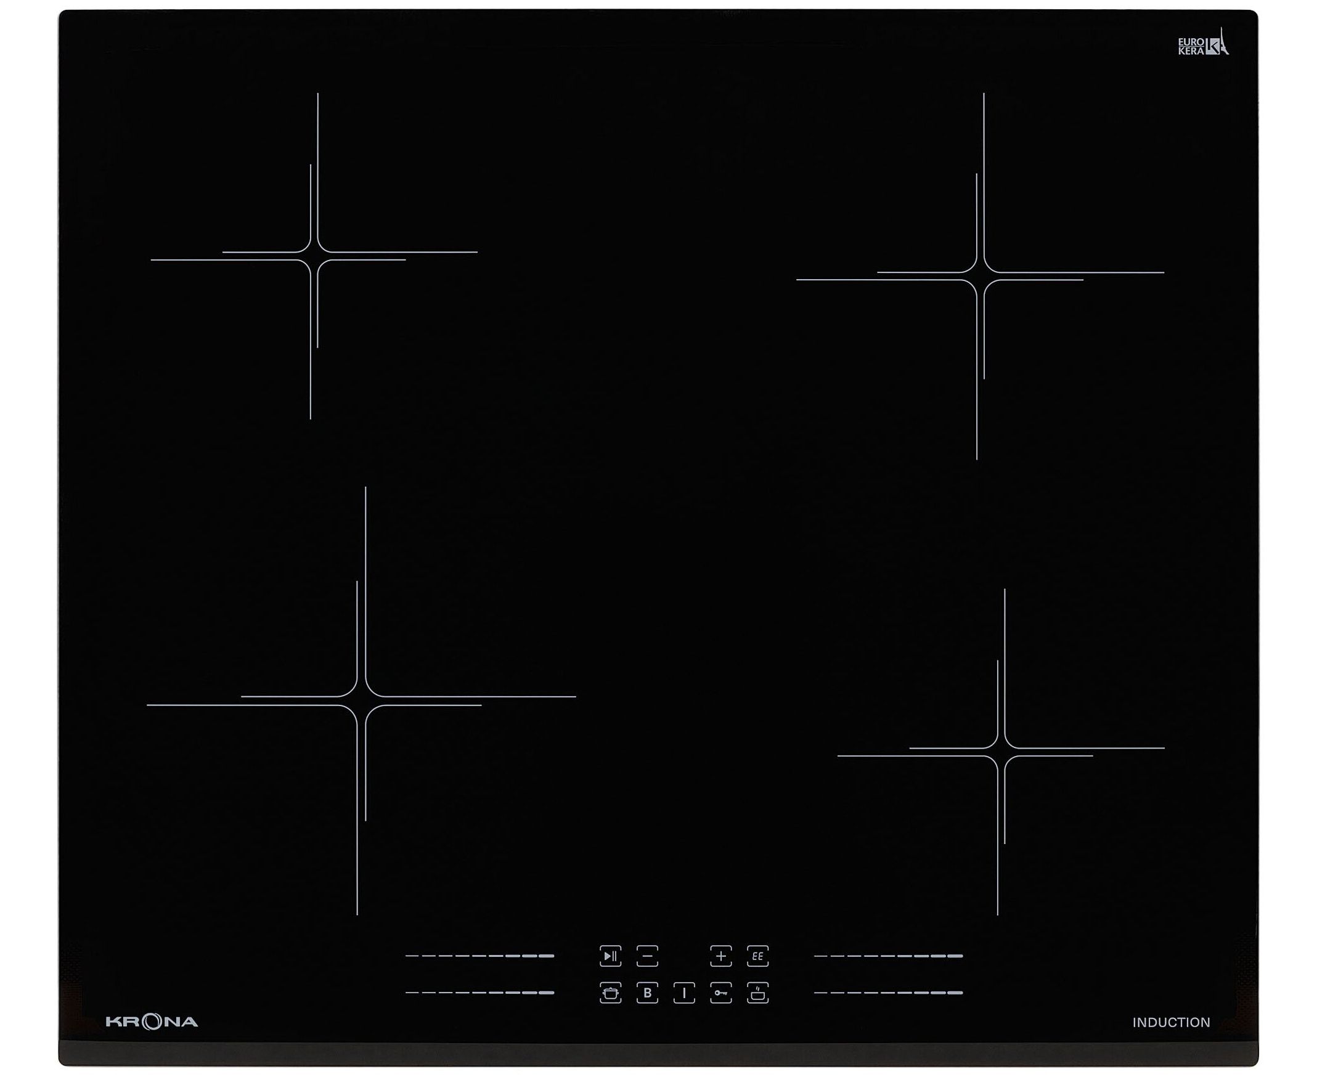Tap the minus decrease button
The height and width of the screenshot is (1077, 1317).
click(647, 956)
